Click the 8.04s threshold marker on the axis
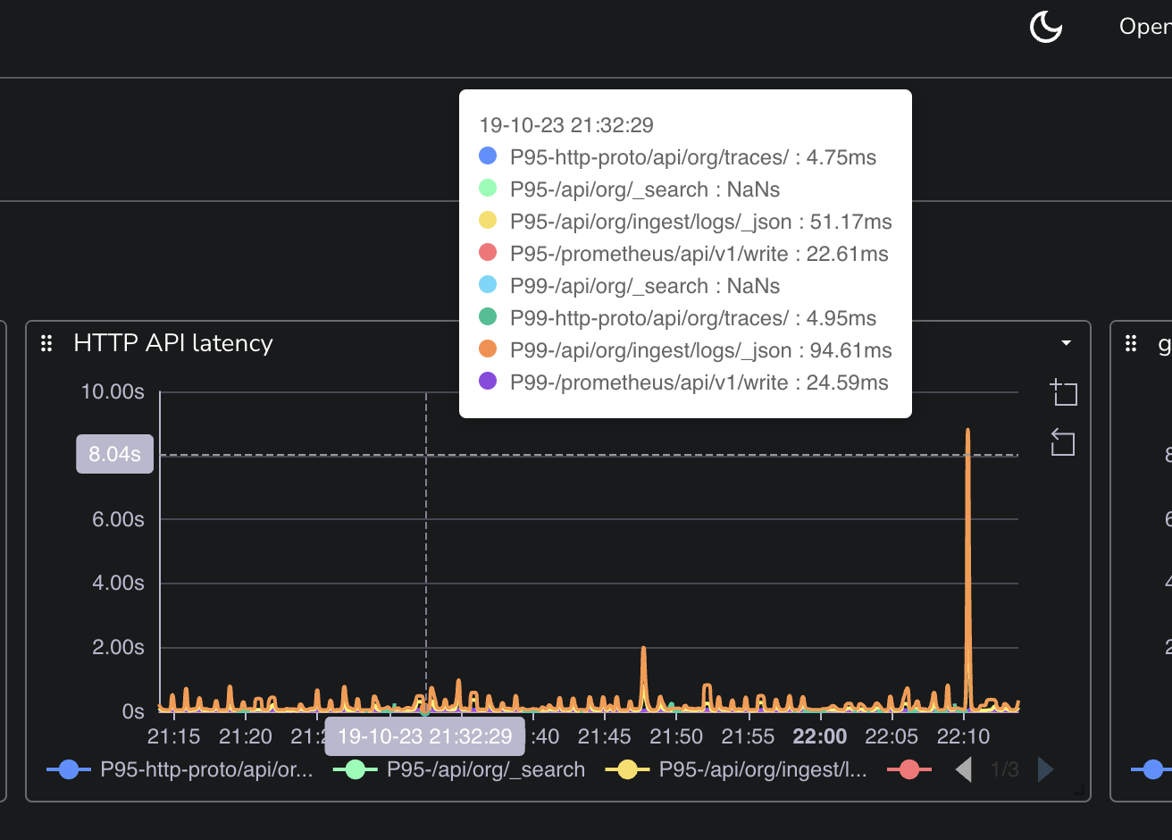 (x=114, y=454)
